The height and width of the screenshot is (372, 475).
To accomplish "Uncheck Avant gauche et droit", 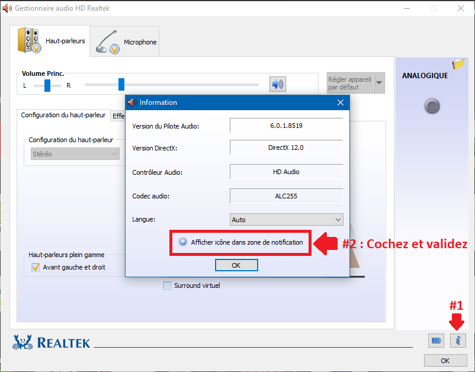I will (x=36, y=267).
